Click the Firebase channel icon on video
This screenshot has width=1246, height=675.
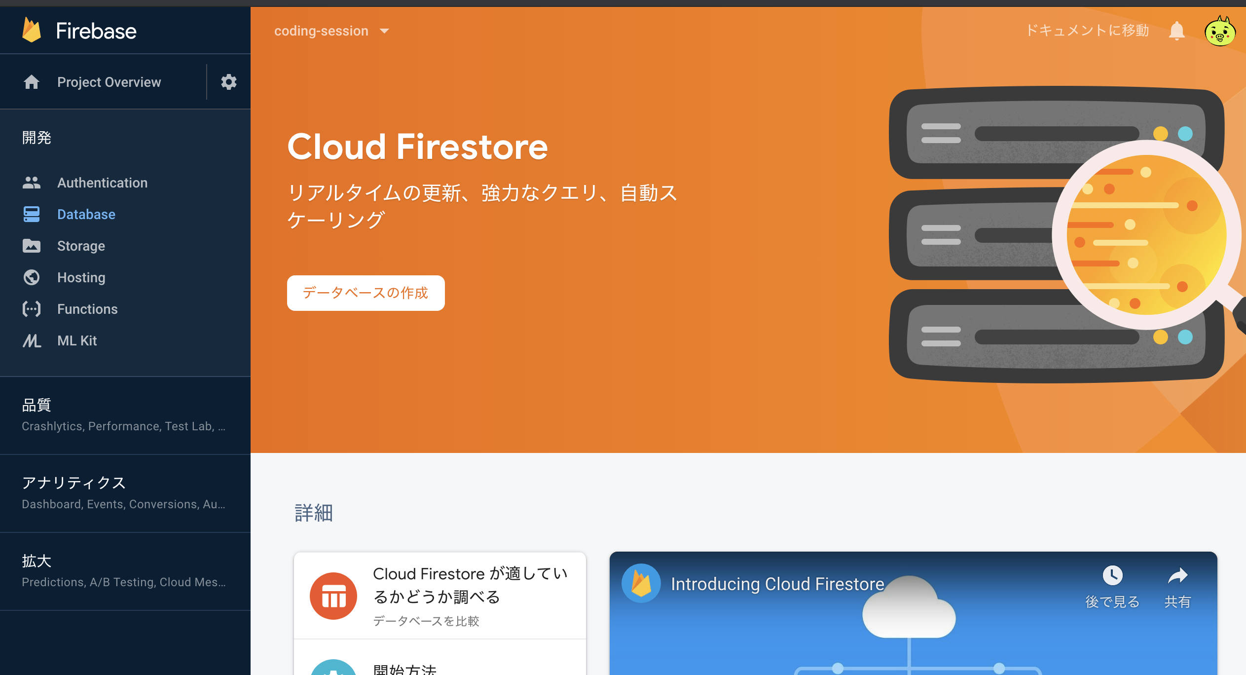coord(641,583)
